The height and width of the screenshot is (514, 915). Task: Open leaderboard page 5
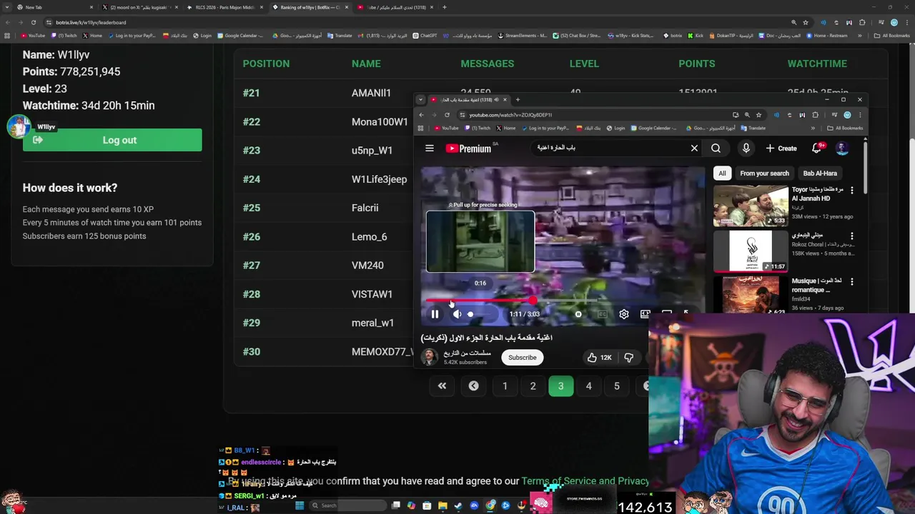(x=616, y=386)
